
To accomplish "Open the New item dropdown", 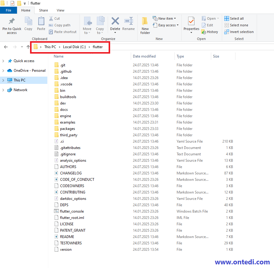I will point(164,18).
